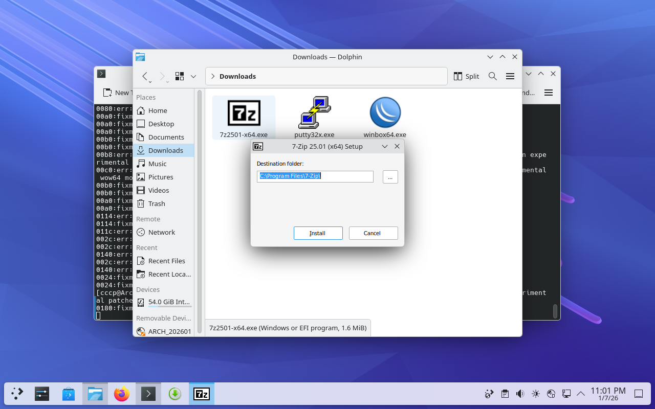Open Dolphin's hamburger menu
Screen dimensions: 655x409
pos(510,76)
